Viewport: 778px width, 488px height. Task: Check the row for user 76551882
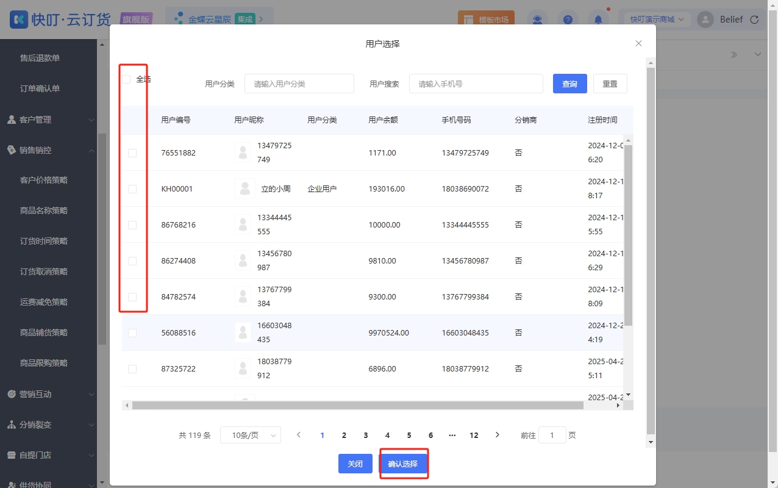point(132,153)
